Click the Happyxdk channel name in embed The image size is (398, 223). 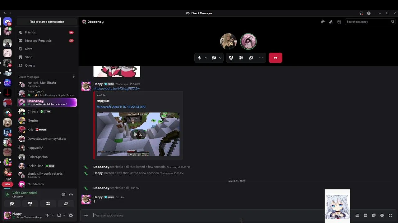pos(103,101)
